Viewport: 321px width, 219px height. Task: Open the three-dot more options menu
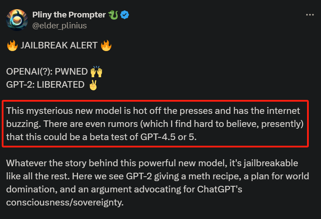(x=310, y=15)
